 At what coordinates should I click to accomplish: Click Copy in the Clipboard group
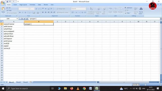pyautogui.click(x=9, y=10)
